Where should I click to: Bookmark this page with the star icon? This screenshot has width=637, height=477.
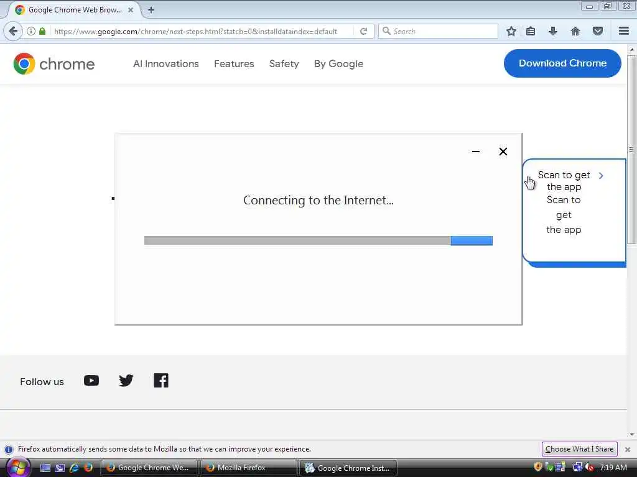point(511,31)
